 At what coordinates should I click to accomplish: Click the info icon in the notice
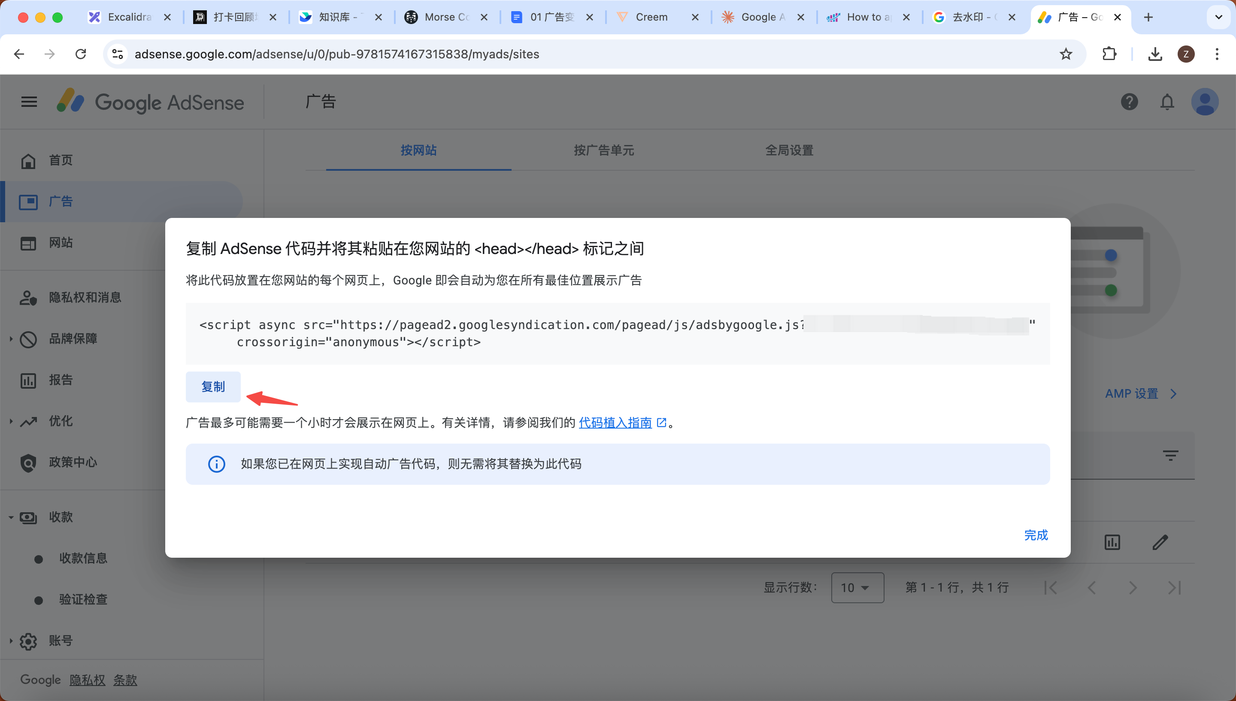216,464
